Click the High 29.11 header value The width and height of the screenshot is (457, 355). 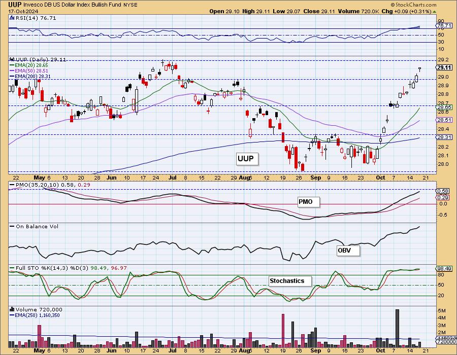pos(256,11)
